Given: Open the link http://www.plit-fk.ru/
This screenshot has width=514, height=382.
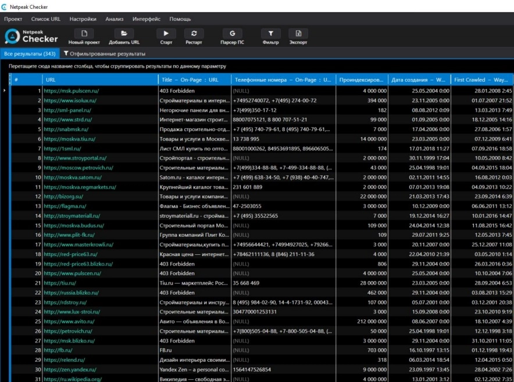Looking at the screenshot, I should (69, 235).
